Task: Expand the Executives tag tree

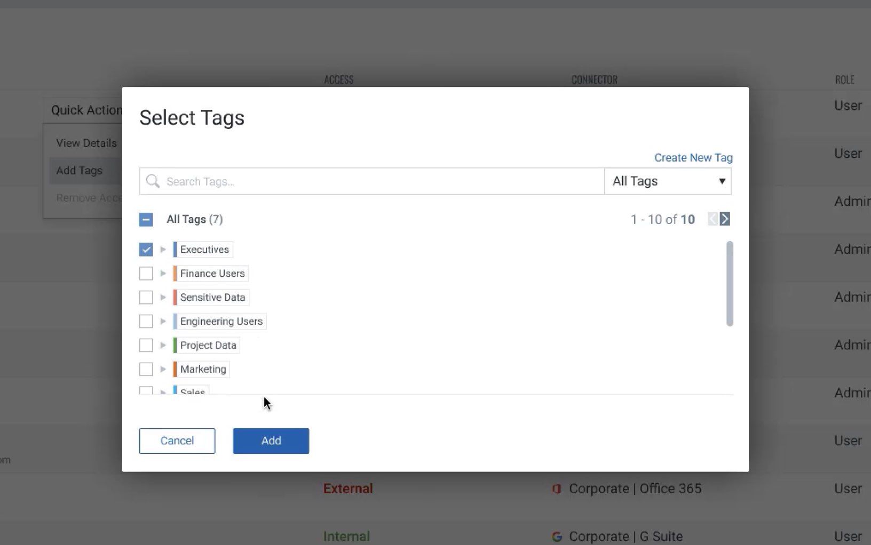Action: click(163, 249)
